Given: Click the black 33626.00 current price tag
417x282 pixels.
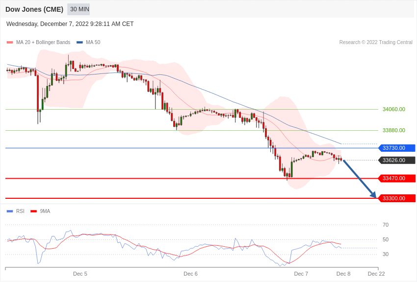Looking at the screenshot, I should coord(396,160).
